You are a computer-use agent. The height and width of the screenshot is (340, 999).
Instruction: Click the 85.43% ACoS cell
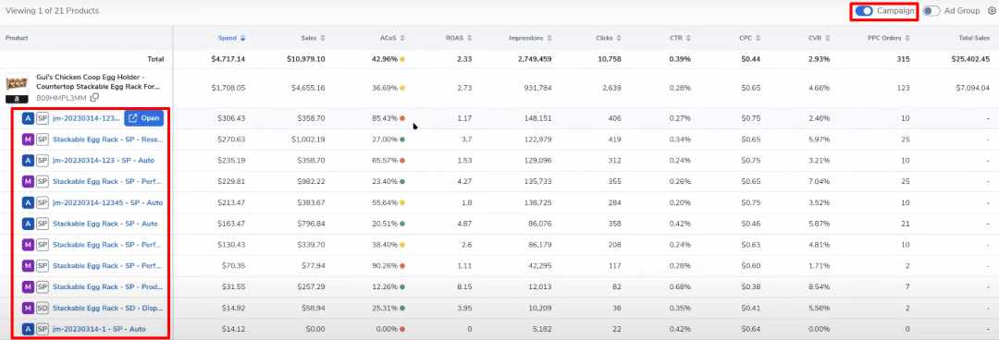point(385,118)
